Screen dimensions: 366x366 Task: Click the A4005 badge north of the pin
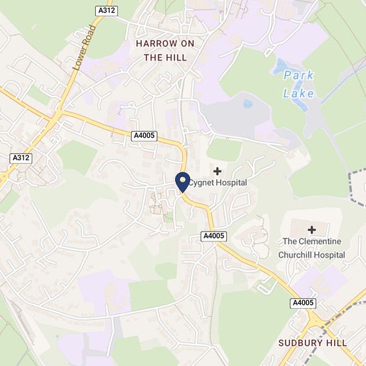[x=144, y=136]
